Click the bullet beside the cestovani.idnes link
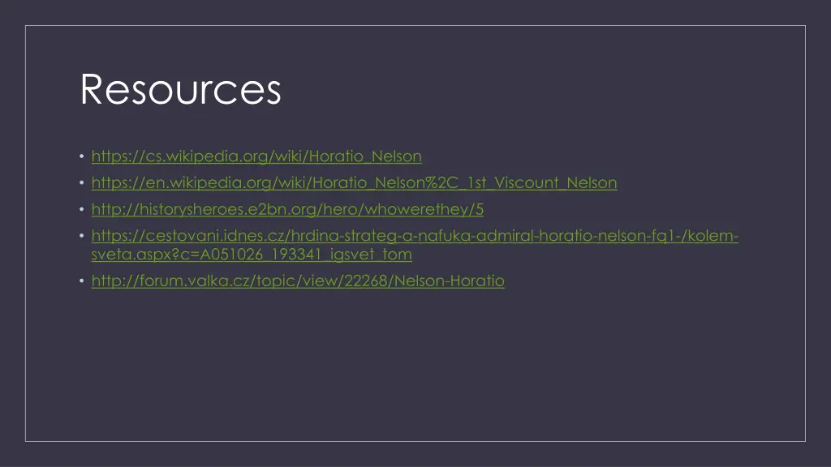This screenshot has width=831, height=467. tap(83, 237)
